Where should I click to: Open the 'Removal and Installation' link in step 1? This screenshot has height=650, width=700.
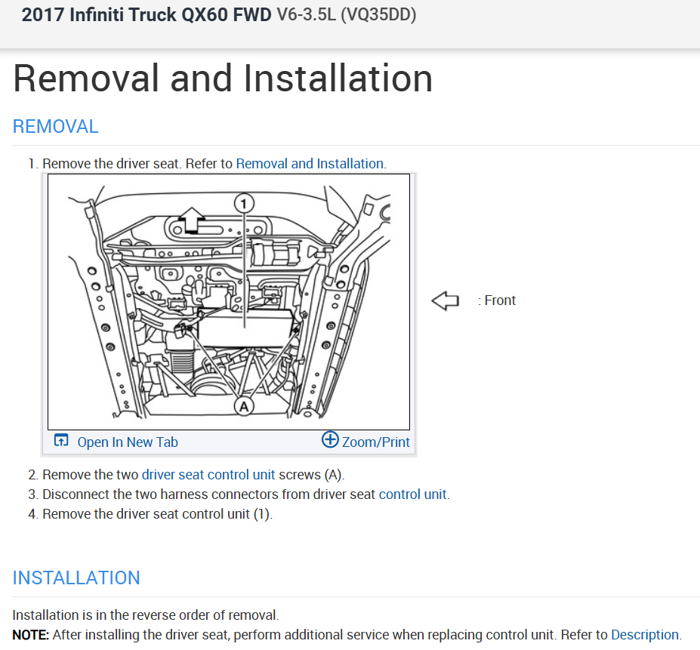[x=310, y=164]
